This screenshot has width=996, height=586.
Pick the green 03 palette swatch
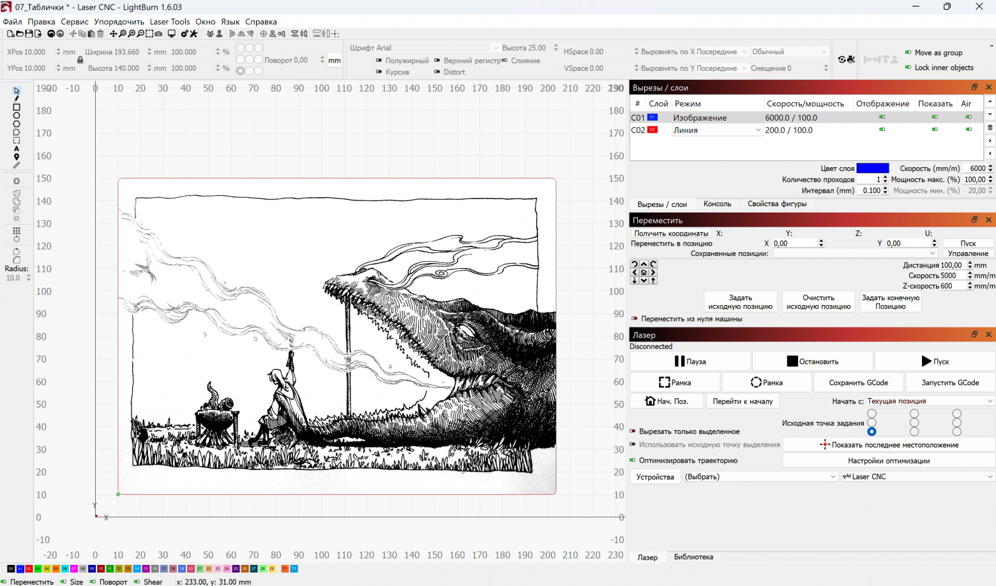(38, 569)
